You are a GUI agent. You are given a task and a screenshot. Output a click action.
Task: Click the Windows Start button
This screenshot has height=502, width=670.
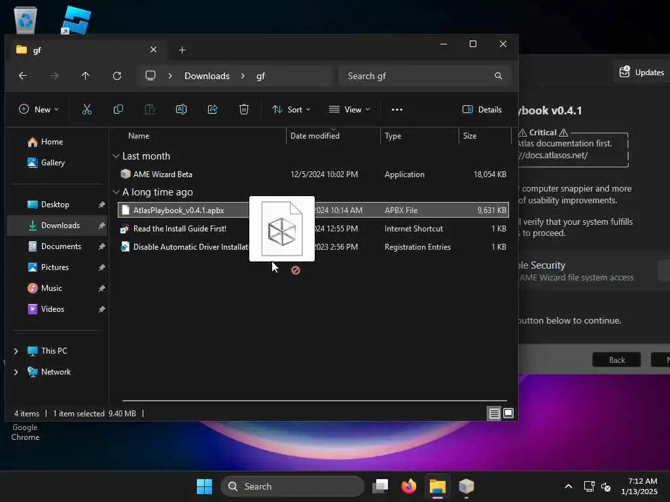204,486
